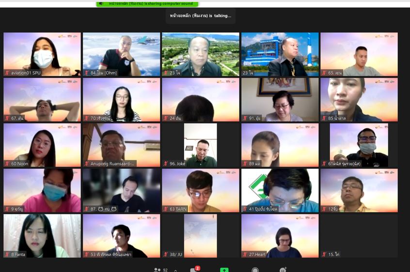Open the Reactions smiley icon
The image size is (410, 272).
click(283, 270)
